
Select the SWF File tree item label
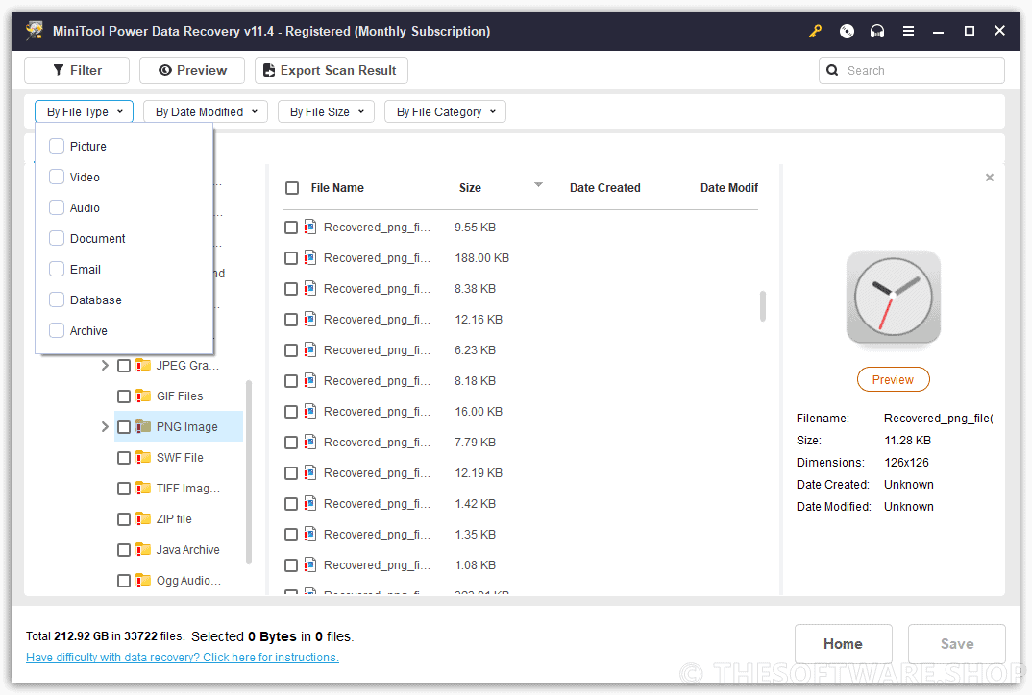point(180,457)
